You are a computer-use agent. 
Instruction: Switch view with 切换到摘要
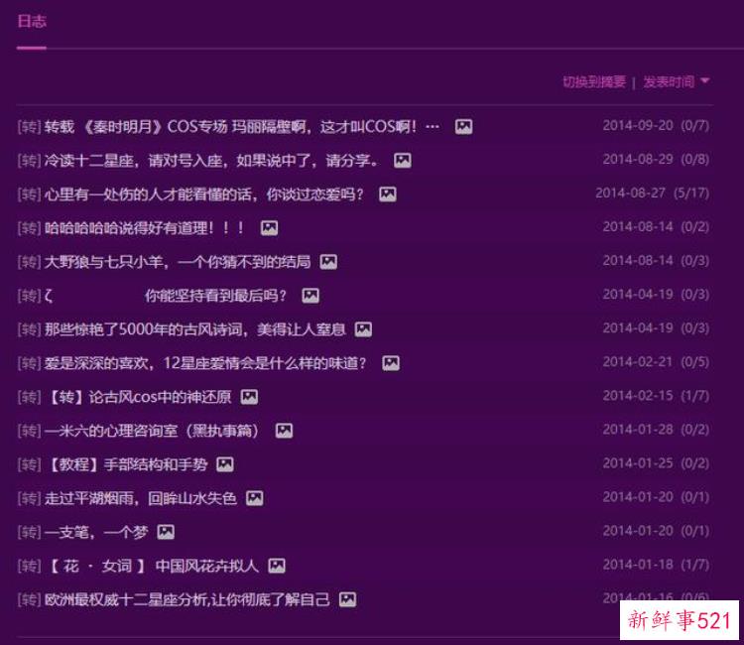coord(593,82)
